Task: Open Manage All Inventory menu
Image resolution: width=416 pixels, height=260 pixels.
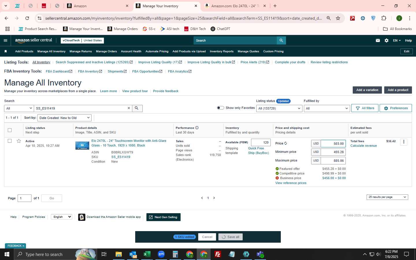Action: point(51,51)
